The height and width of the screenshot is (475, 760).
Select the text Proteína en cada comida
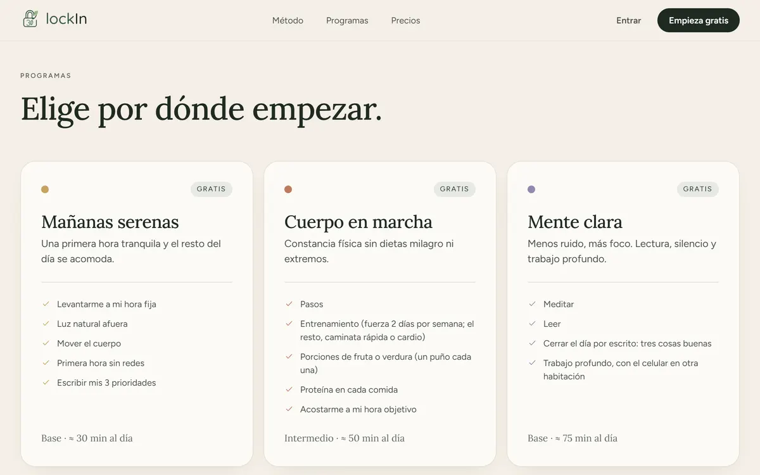(349, 389)
